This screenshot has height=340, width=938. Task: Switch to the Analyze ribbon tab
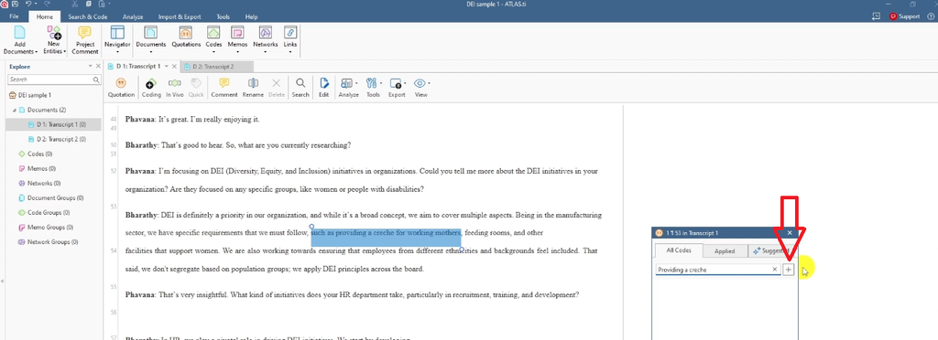point(132,16)
